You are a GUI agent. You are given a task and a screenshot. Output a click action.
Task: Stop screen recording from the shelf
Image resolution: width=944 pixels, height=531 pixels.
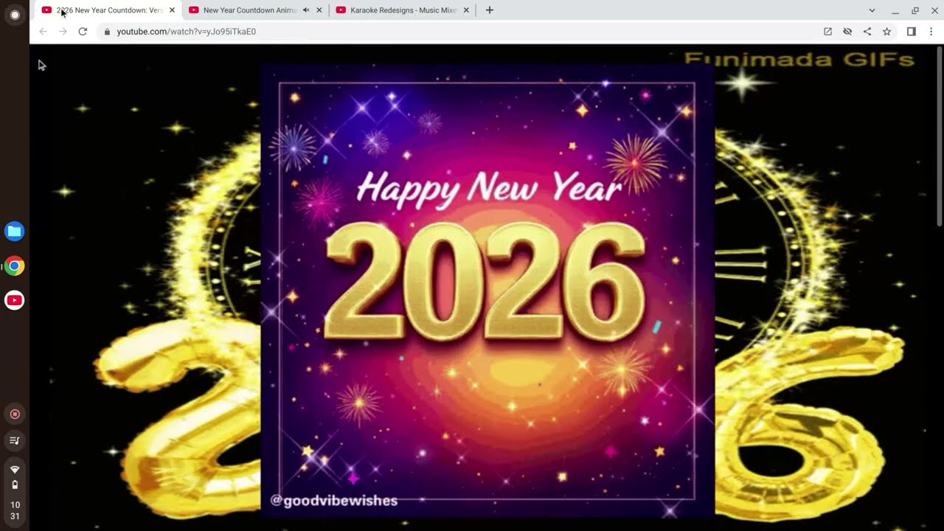(14, 414)
